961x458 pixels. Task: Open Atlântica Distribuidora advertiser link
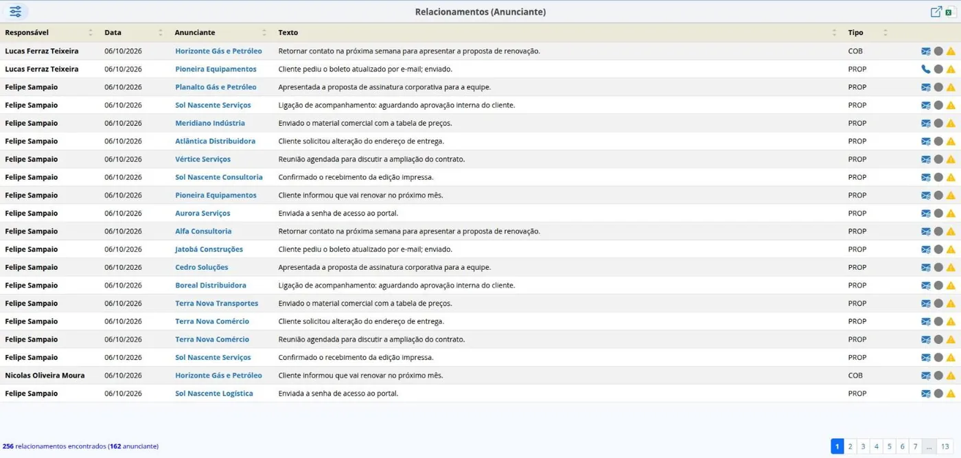pos(215,141)
